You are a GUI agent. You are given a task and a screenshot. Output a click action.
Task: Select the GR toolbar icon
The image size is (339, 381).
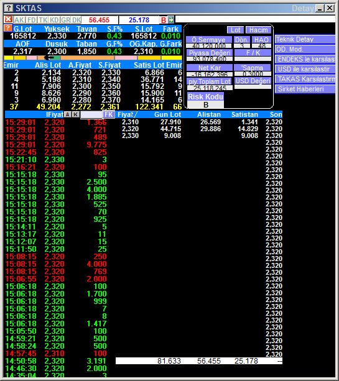(x=66, y=20)
